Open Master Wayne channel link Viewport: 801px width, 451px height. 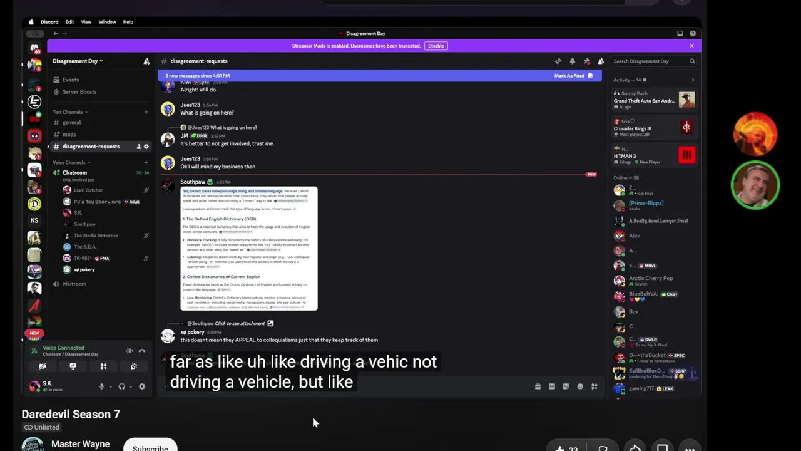coord(80,444)
